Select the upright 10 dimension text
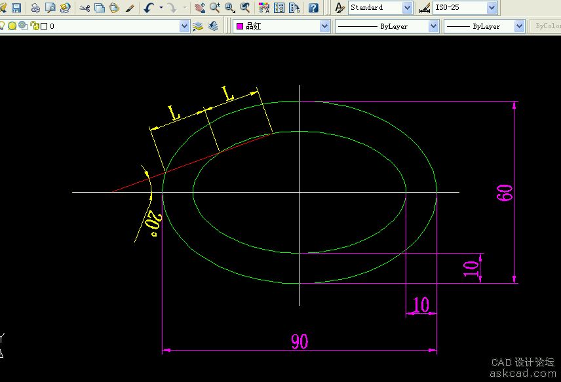Viewport: 561px width, 382px height. click(x=421, y=305)
